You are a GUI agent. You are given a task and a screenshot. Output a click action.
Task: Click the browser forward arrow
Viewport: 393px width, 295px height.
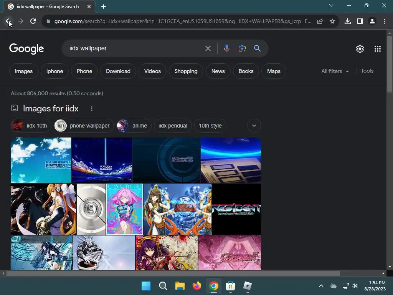tap(21, 22)
